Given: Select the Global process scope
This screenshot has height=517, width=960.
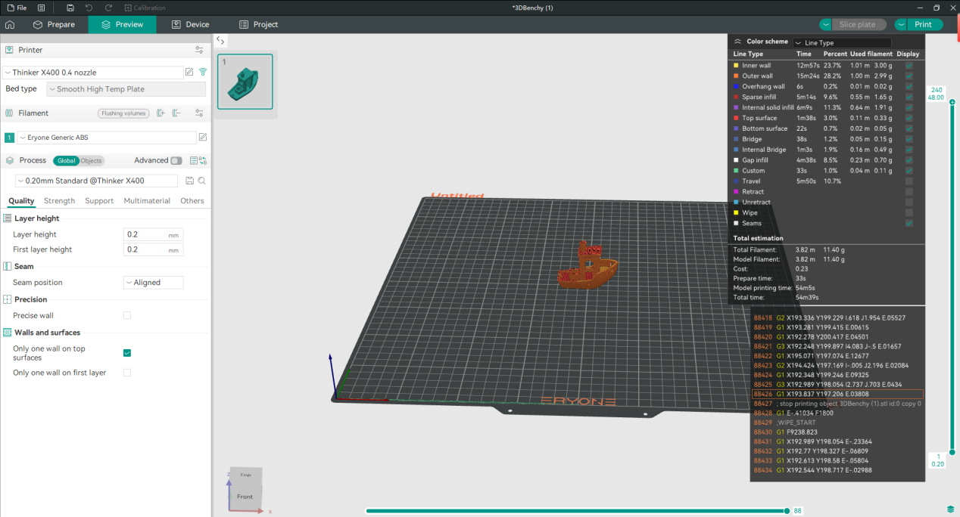Looking at the screenshot, I should pyautogui.click(x=67, y=160).
